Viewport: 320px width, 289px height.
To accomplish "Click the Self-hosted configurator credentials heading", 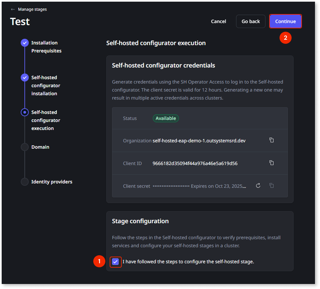I will [x=164, y=65].
